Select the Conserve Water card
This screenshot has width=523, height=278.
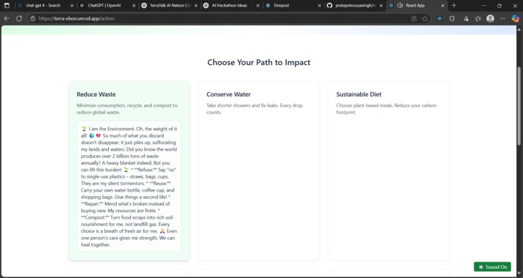[259, 171]
